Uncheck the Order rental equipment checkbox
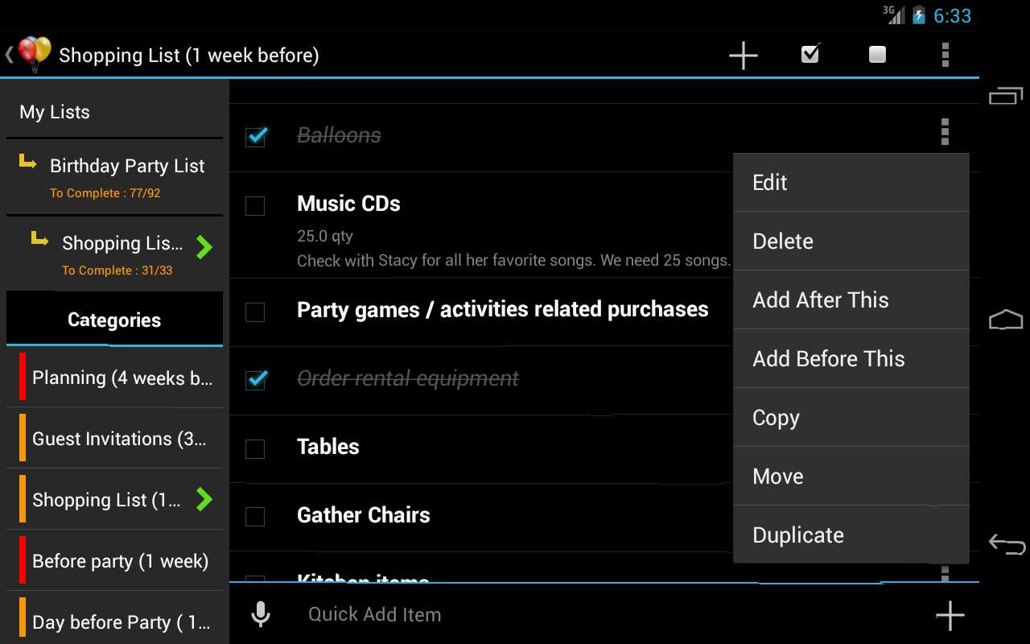 256,378
